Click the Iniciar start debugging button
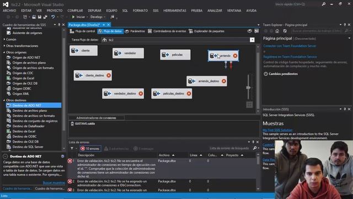The width and height of the screenshot is (353, 199). click(x=78, y=17)
